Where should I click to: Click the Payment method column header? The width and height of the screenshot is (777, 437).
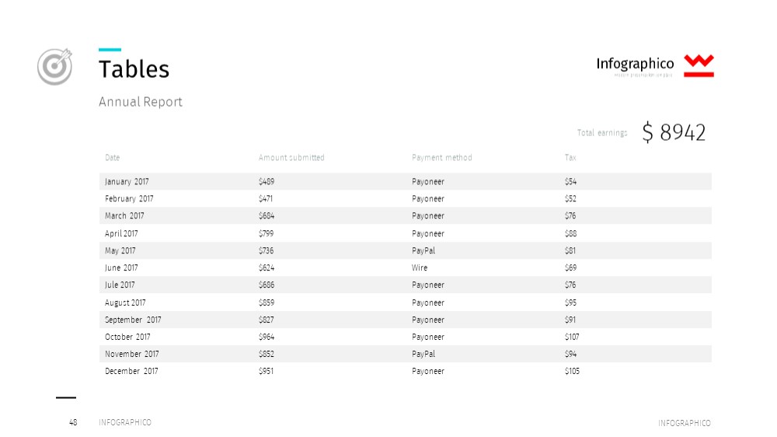(441, 157)
